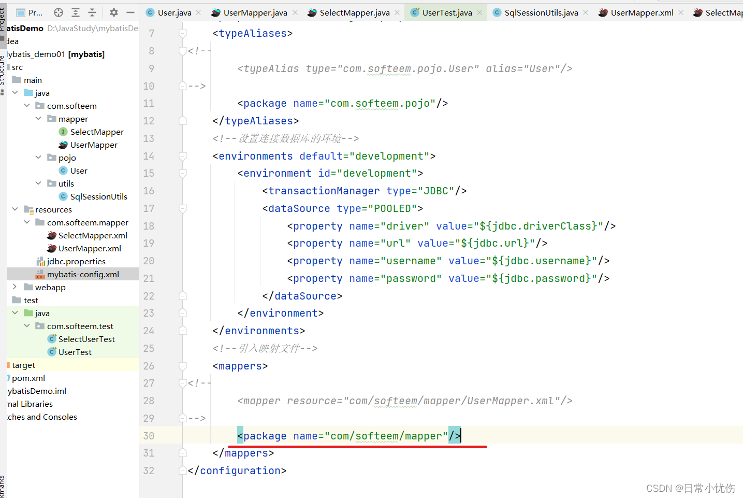Select the test folder in tree
The height and width of the screenshot is (498, 743).
31,300
